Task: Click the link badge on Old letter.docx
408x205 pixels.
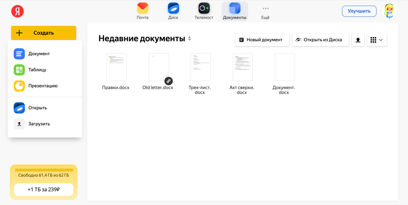Action: coord(168,81)
